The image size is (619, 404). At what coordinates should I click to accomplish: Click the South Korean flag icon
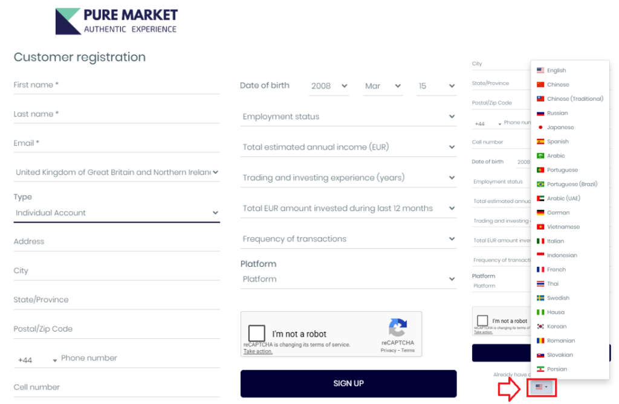click(540, 326)
